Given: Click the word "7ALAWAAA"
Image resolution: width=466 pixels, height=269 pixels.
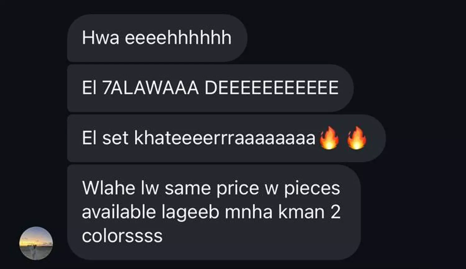Looking at the screenshot, I should tap(150, 88).
